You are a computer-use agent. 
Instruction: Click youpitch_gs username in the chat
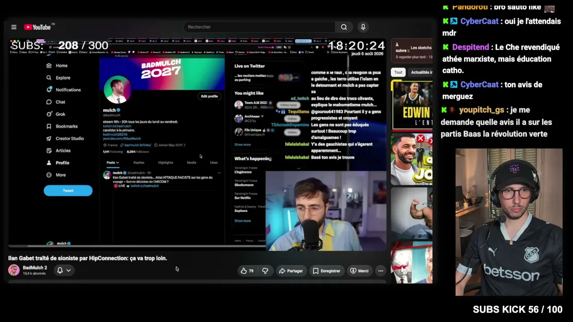pyautogui.click(x=481, y=110)
